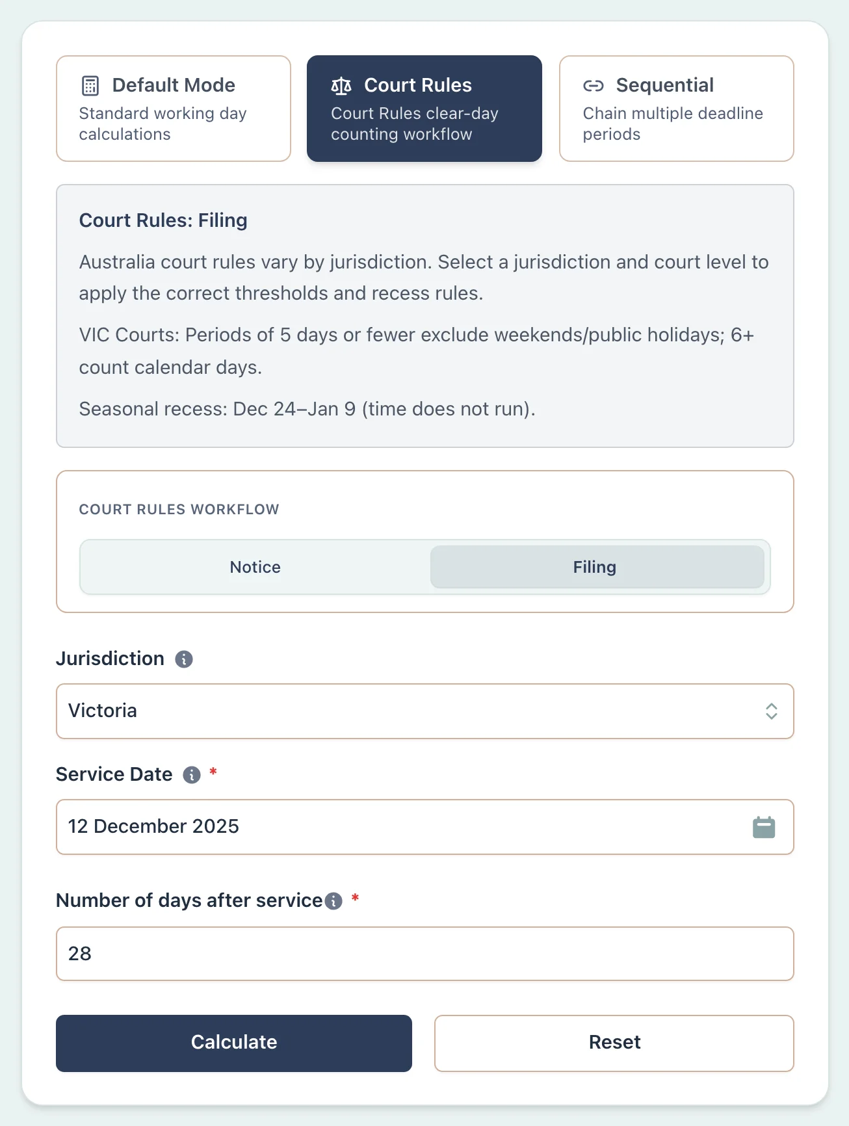This screenshot has width=849, height=1126.
Task: Click the up-down chevron in the Victoria selector
Action: coord(772,711)
